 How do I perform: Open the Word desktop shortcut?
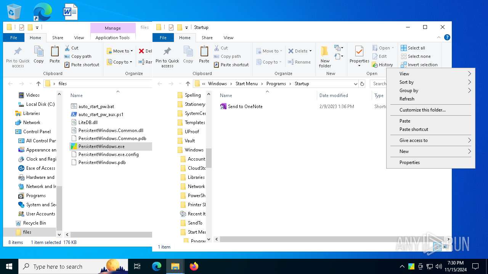[71, 12]
